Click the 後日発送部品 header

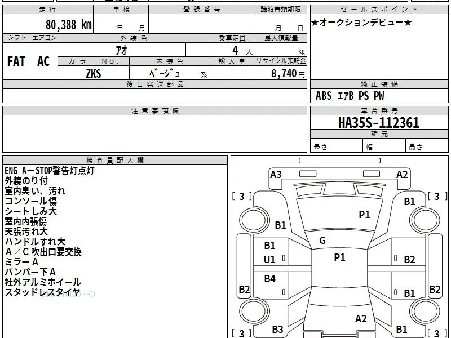(x=154, y=84)
